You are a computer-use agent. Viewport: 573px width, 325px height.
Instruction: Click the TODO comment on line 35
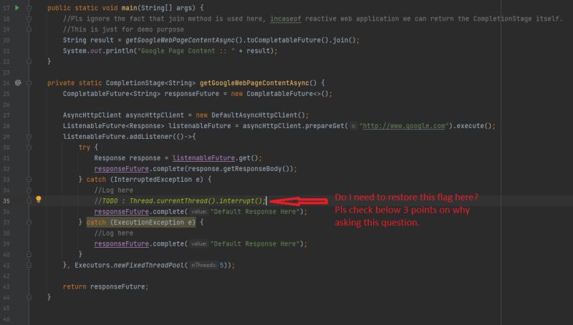click(x=180, y=201)
